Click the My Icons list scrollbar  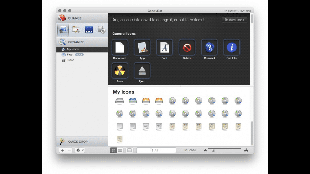252,134
